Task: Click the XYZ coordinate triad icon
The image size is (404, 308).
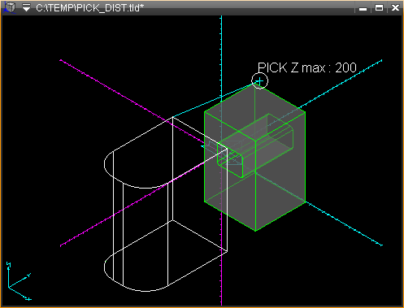Action: click(19, 281)
